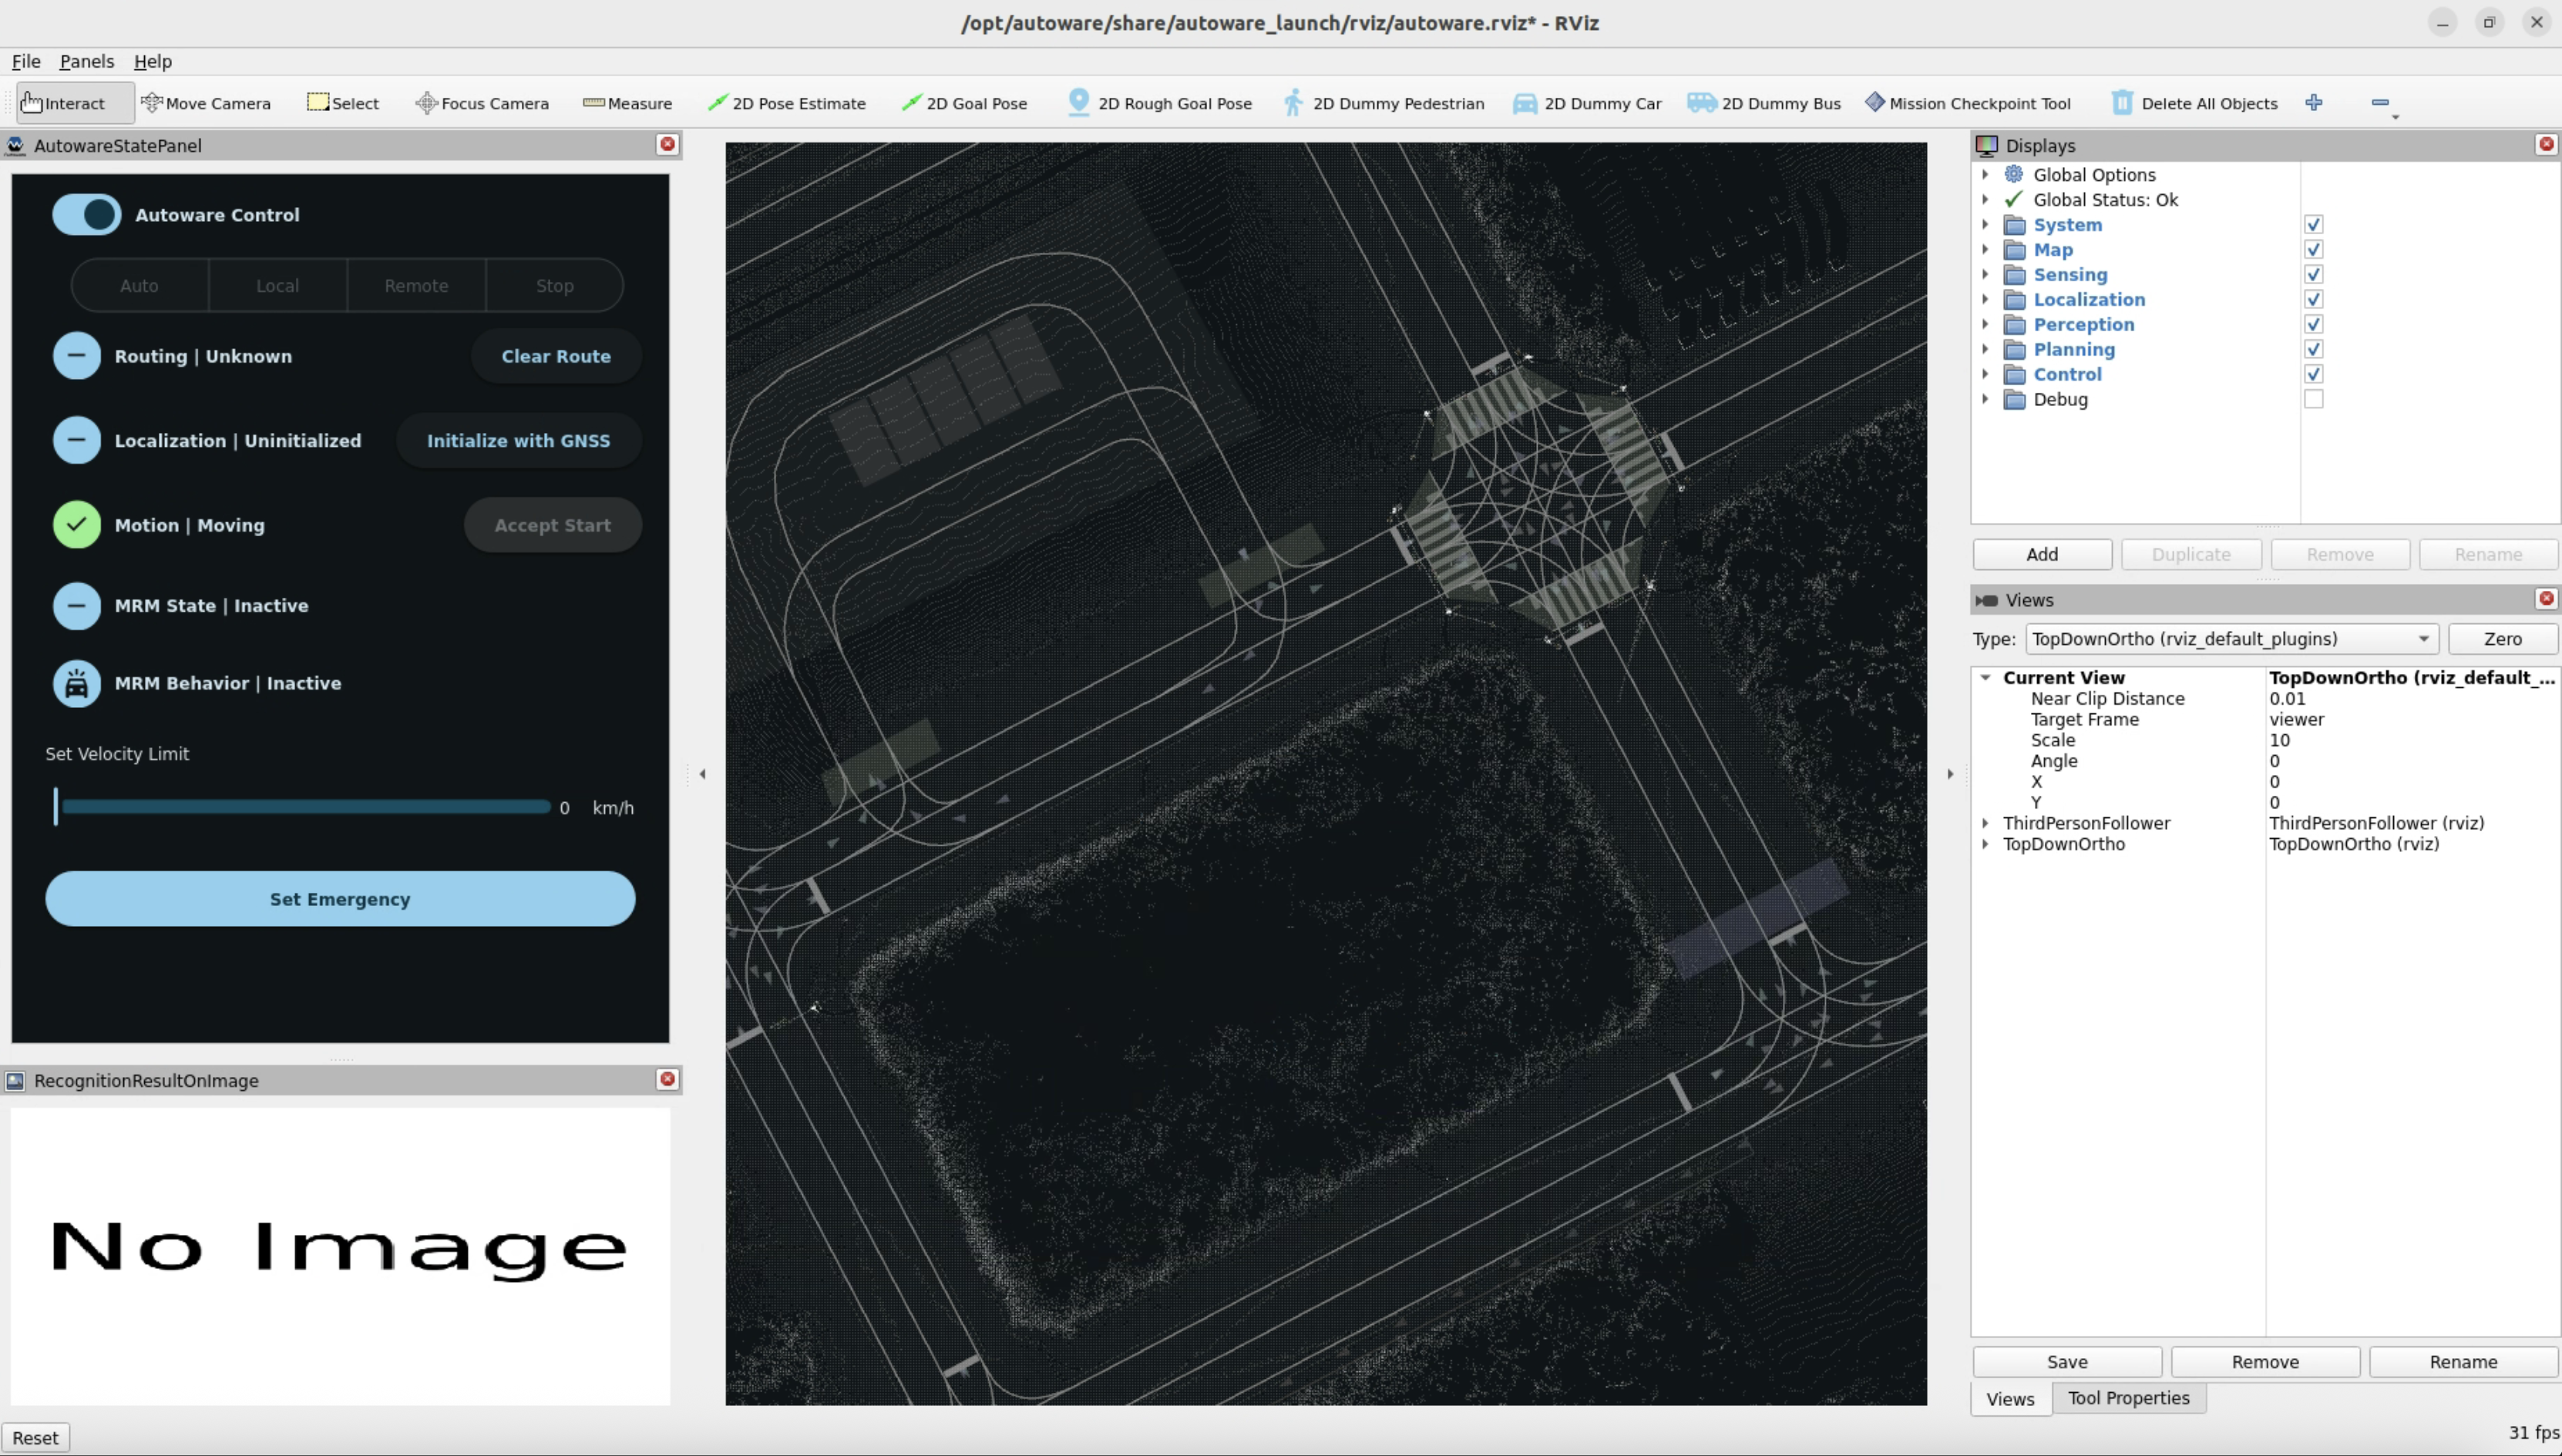
Task: Click the Localization status icon
Action: point(77,440)
